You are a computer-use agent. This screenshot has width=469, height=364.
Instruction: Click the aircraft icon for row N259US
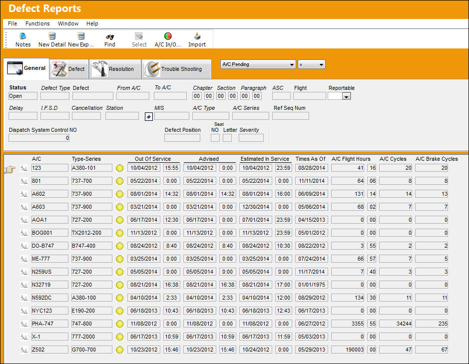point(24,272)
